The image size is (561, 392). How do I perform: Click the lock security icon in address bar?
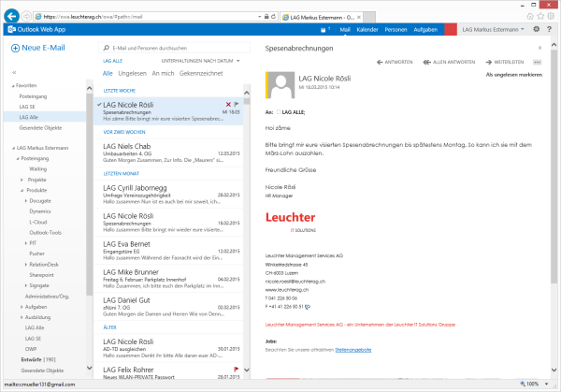click(x=266, y=17)
